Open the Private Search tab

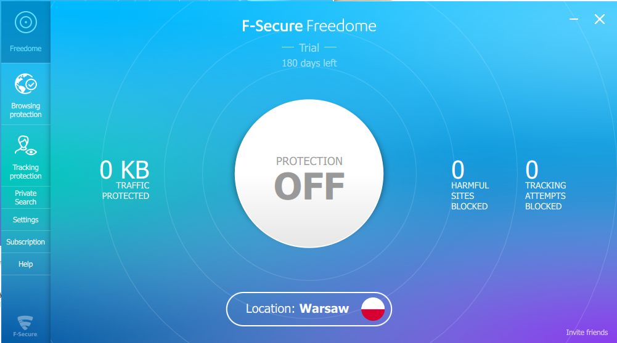pyautogui.click(x=25, y=197)
